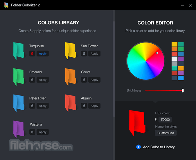Choose the turquoise swatch beside yellow-orange swatch
The width and height of the screenshot is (196, 160).
coord(175,68)
